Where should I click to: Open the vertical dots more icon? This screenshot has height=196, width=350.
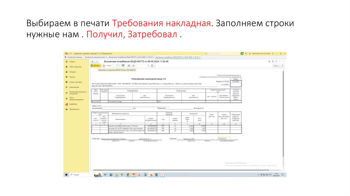click(280, 61)
